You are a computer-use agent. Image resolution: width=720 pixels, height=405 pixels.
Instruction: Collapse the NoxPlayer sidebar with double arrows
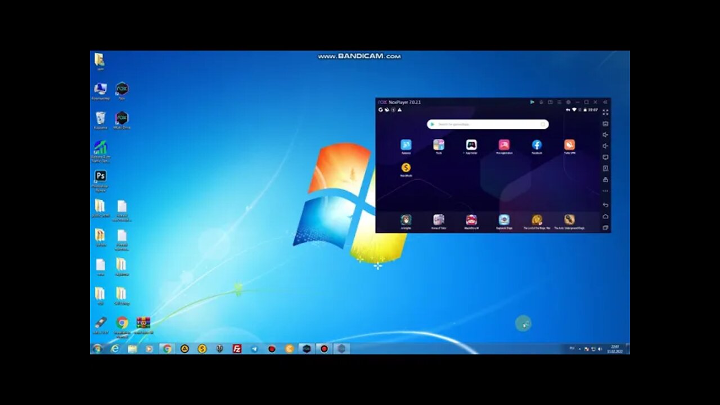[605, 102]
